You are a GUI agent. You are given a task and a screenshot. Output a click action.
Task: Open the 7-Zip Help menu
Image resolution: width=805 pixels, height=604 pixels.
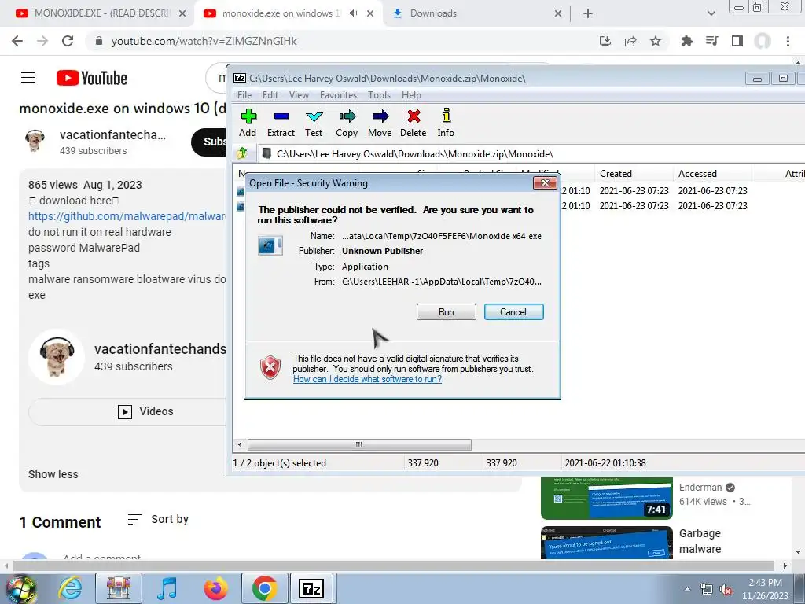click(x=411, y=95)
